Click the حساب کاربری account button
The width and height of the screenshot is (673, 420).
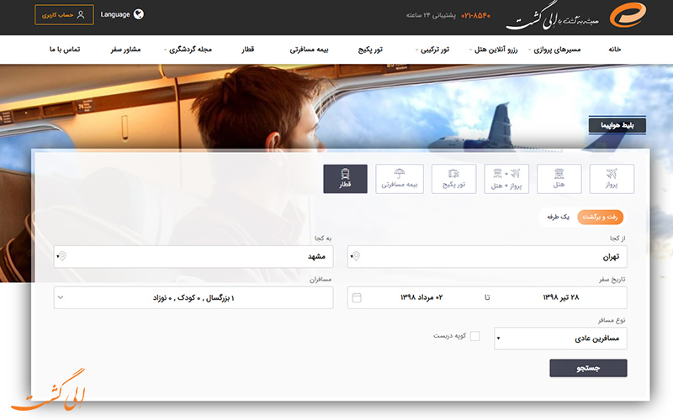pos(64,15)
